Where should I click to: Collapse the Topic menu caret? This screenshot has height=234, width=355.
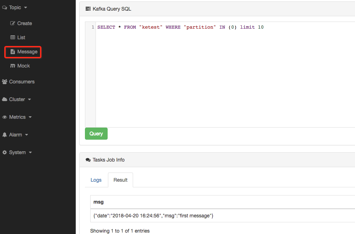tap(25, 8)
